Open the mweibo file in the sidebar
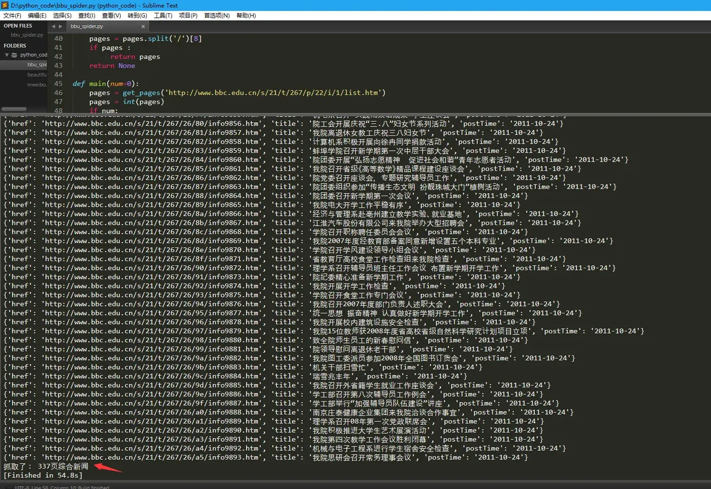 [x=37, y=85]
